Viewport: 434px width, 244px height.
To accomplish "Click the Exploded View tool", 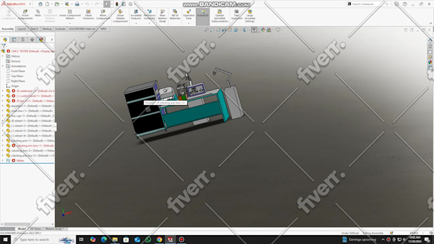I will 188,15.
